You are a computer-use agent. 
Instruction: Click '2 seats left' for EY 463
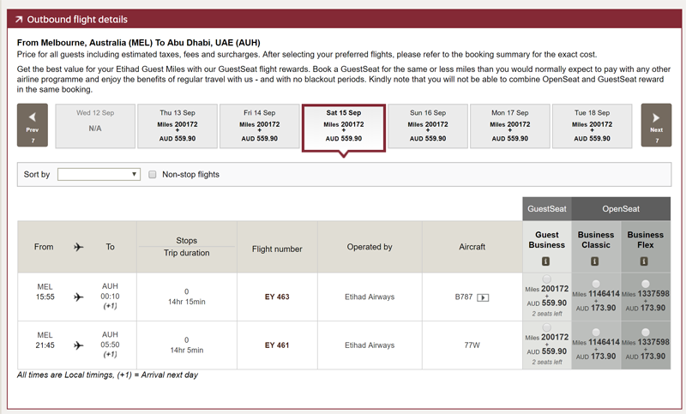[x=547, y=314]
